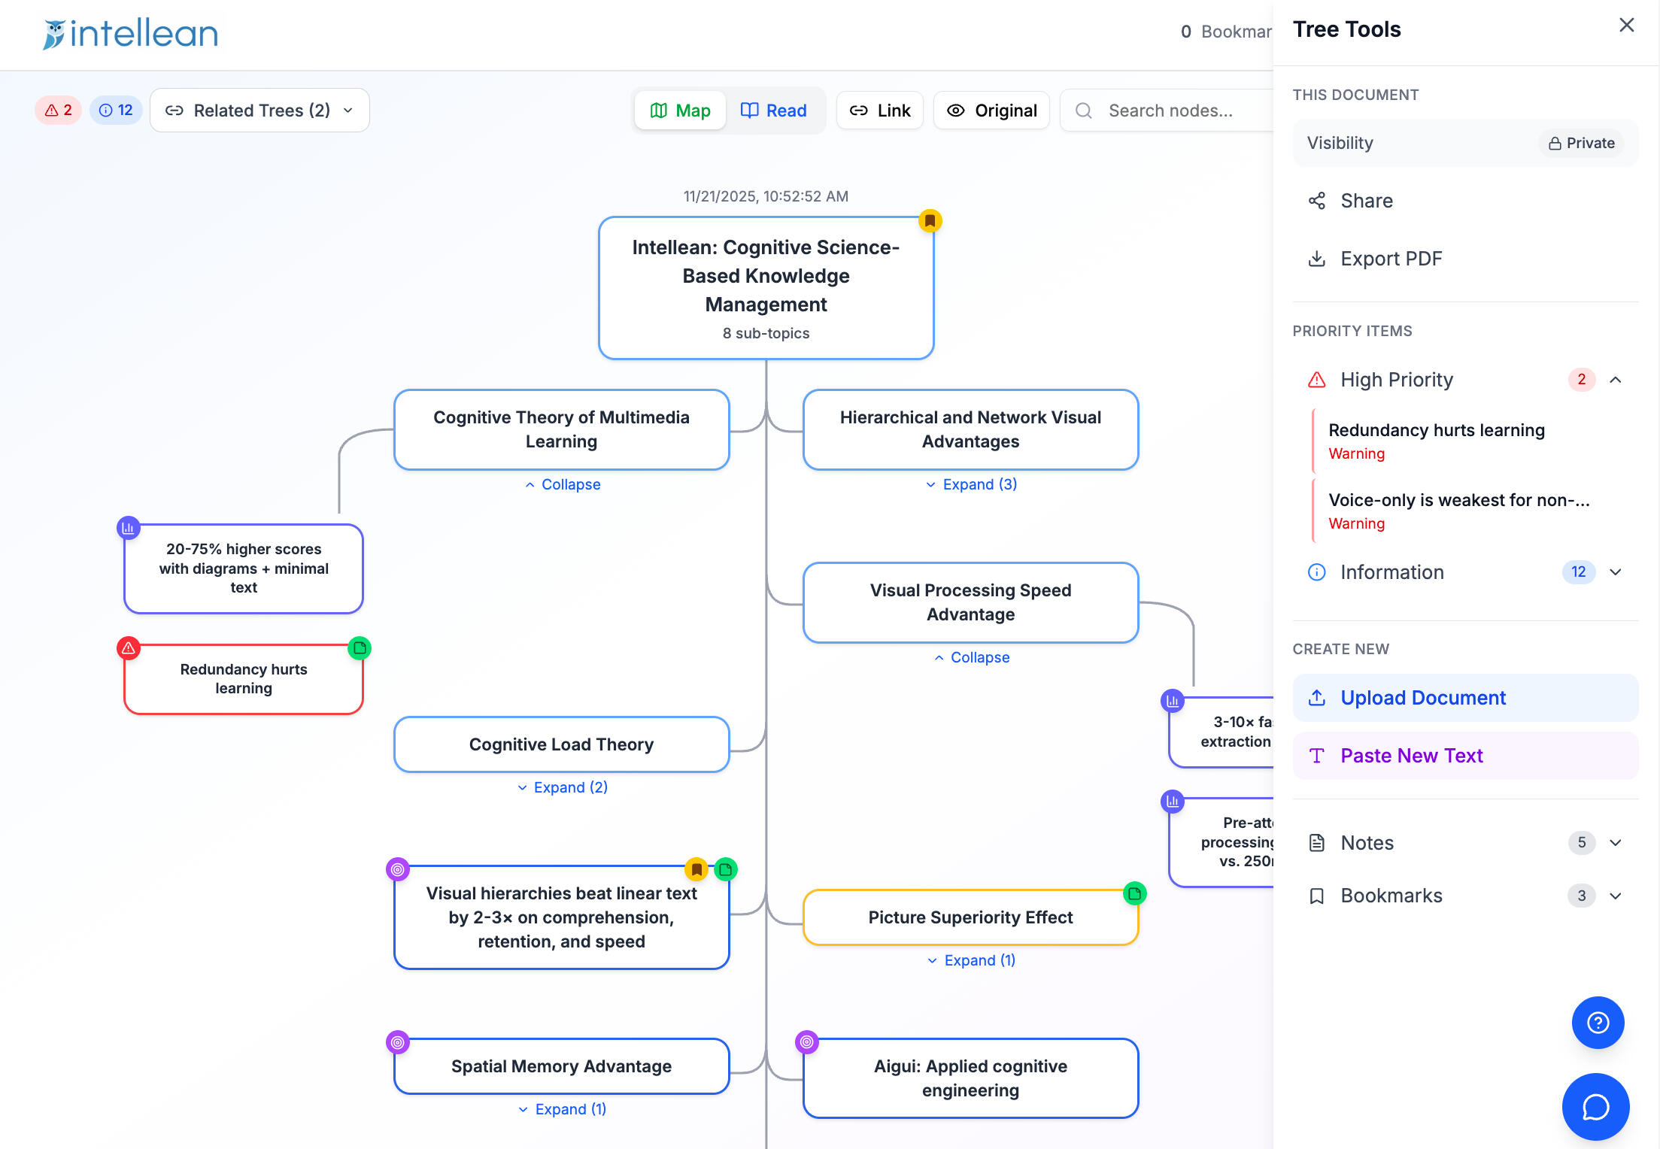This screenshot has width=1660, height=1149.
Task: Open the help question mark button
Action: (x=1598, y=1023)
